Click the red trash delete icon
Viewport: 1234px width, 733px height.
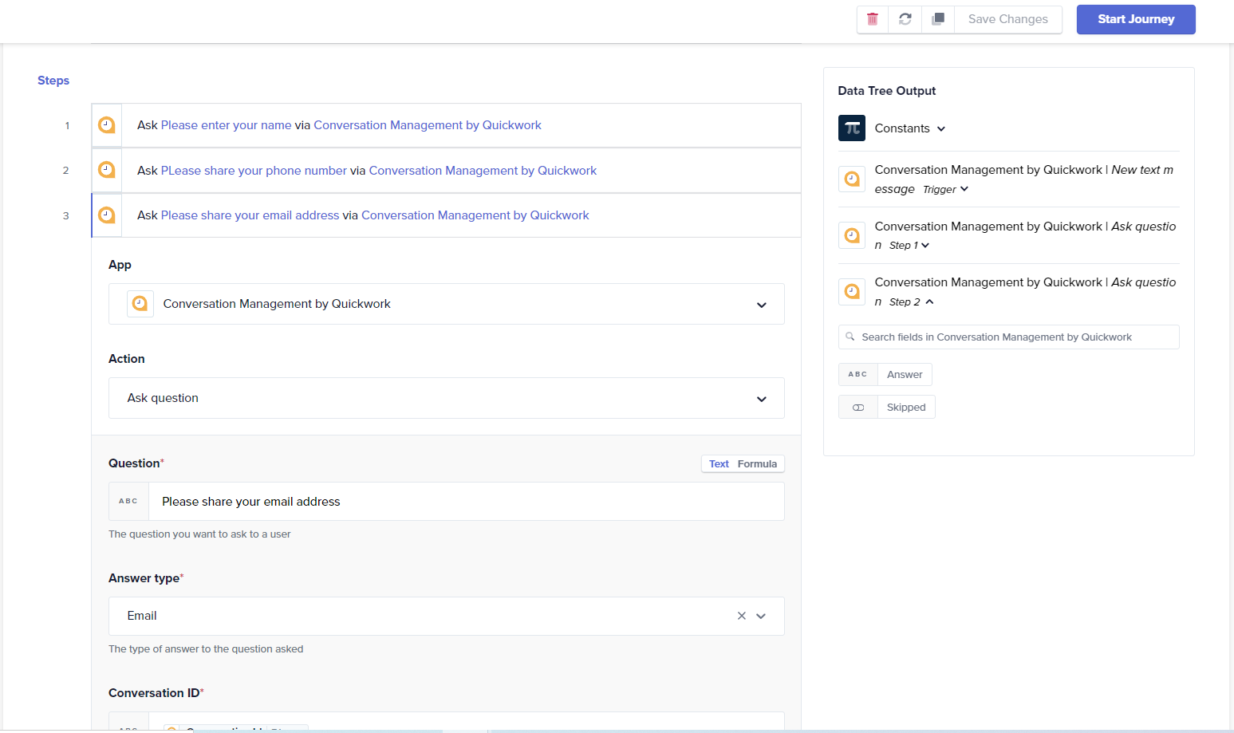(x=873, y=19)
